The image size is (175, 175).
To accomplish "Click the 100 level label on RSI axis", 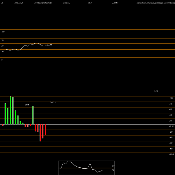I will pos(3,32).
